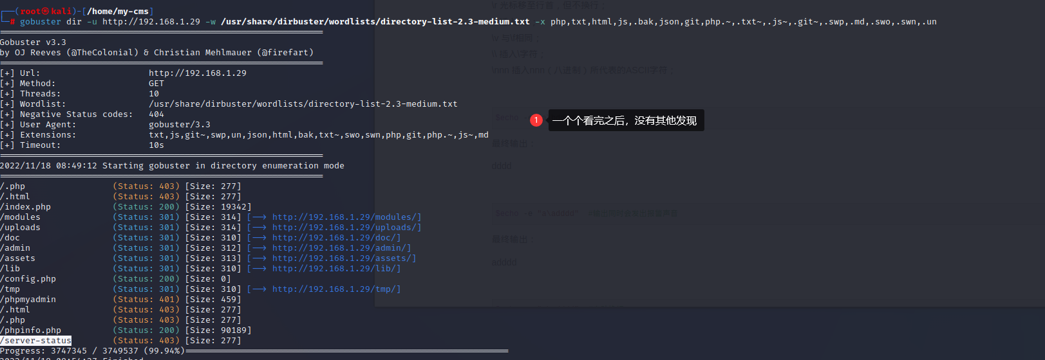Image resolution: width=1045 pixels, height=360 pixels.
Task: Open the http://192.168.1.29/assets/ redirect link
Action: [x=341, y=258]
